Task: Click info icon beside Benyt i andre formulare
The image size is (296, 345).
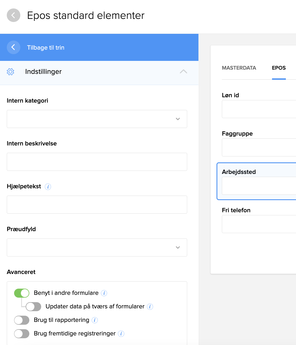Action: pos(104,293)
